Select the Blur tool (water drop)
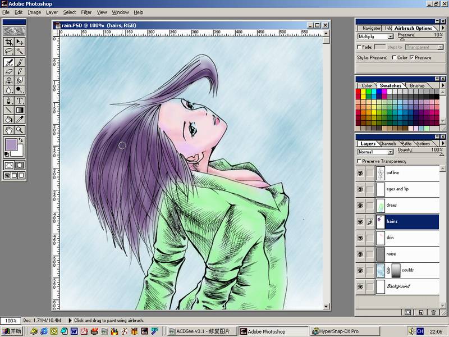The height and width of the screenshot is (337, 449). tap(9, 90)
